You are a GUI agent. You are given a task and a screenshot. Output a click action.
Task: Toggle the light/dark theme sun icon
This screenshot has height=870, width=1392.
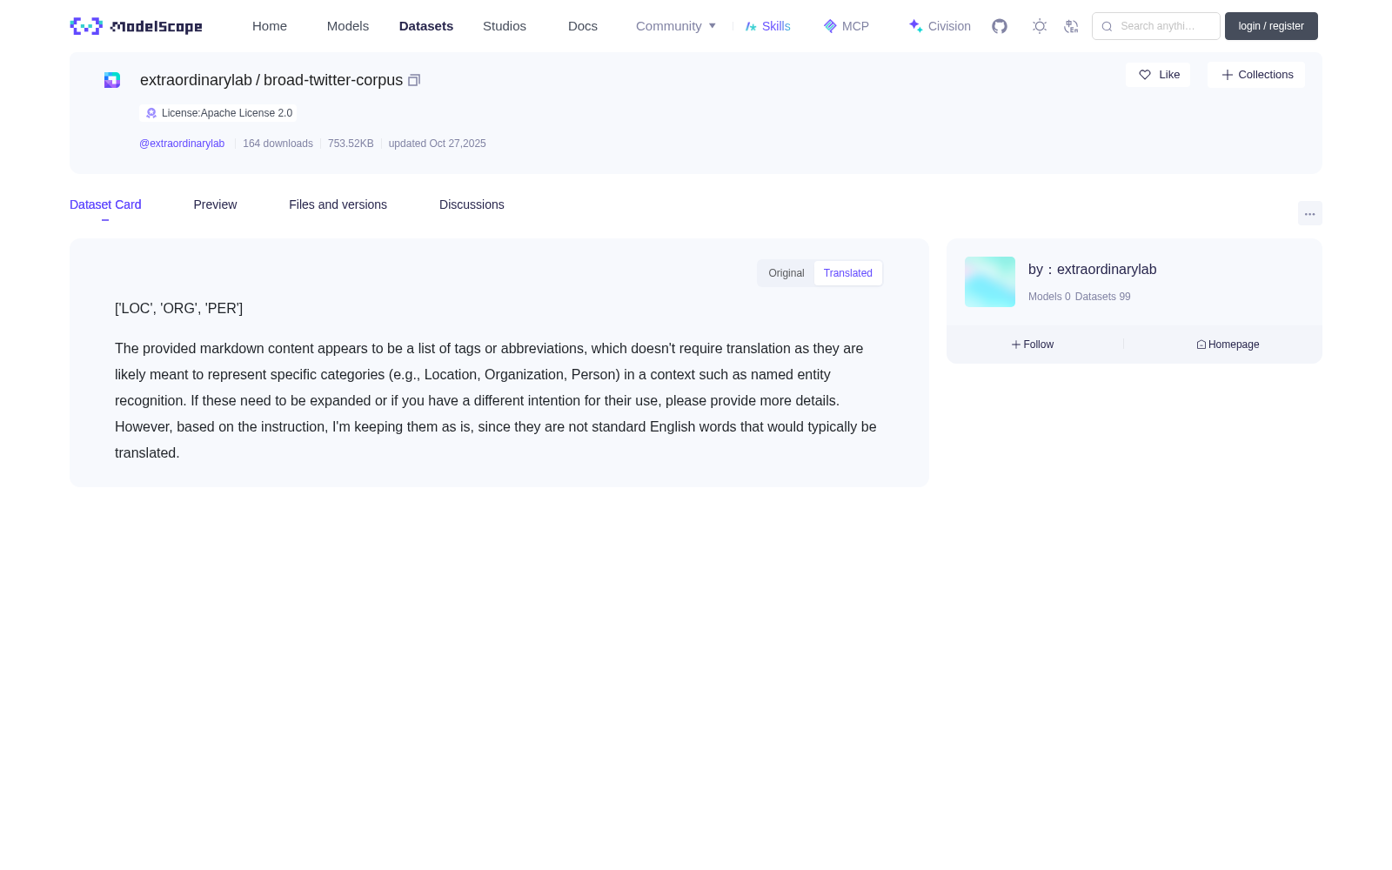tap(1040, 26)
